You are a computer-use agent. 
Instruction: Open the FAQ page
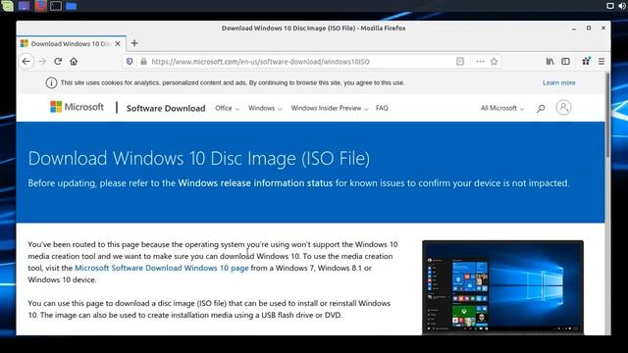click(382, 108)
